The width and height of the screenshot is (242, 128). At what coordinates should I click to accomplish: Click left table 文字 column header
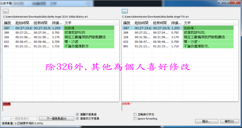pyautogui.click(x=89, y=23)
